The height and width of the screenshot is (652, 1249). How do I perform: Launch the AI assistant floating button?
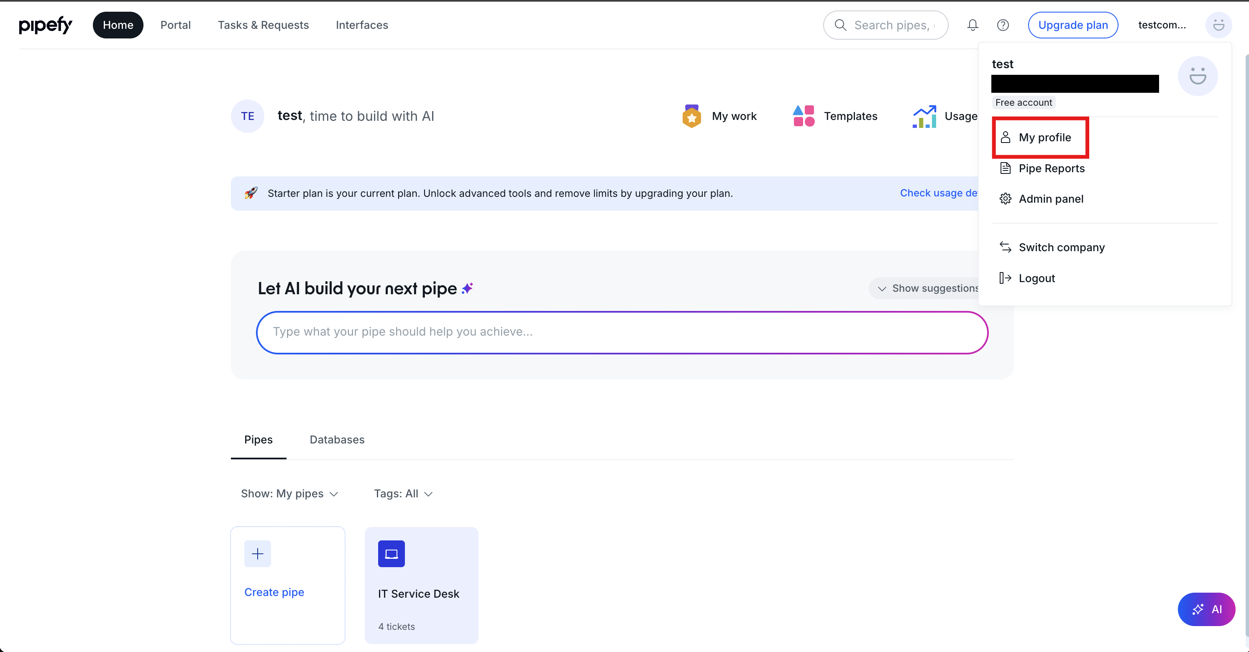(x=1206, y=609)
